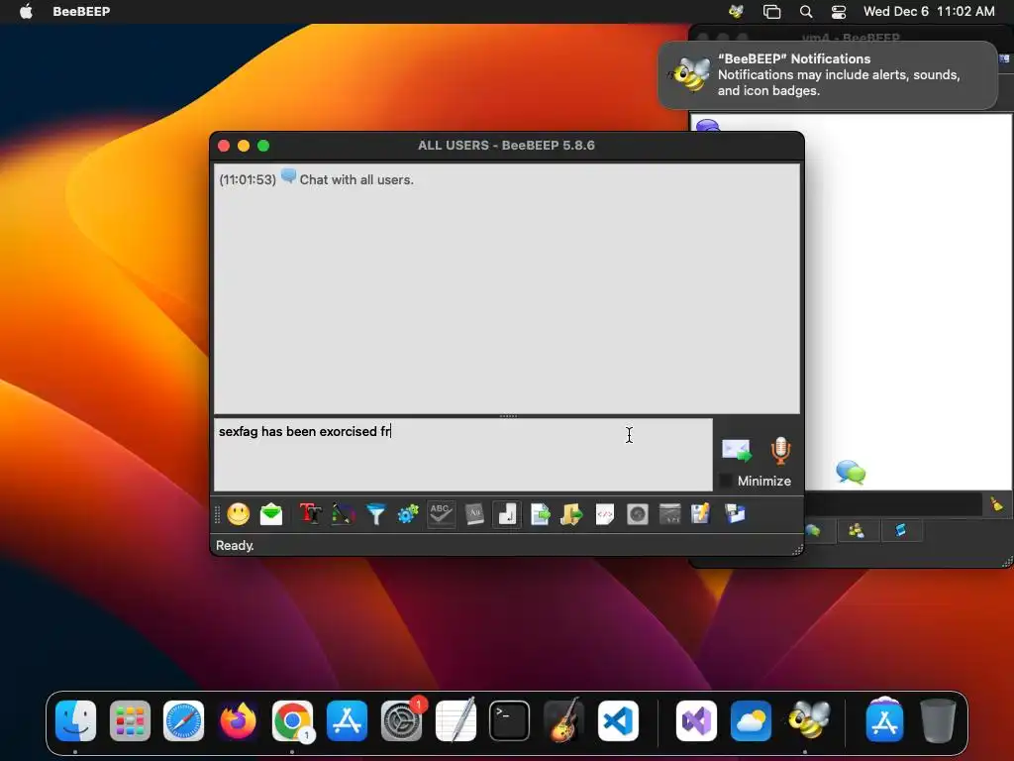Click the date and time in menu bar
Screen dimensions: 1014x761
[x=929, y=11]
